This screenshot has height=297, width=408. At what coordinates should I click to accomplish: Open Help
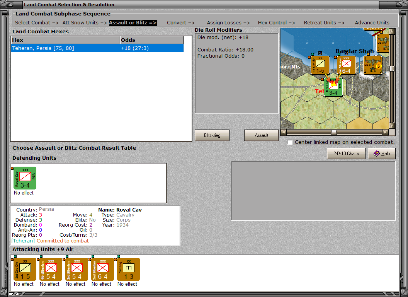click(x=382, y=154)
